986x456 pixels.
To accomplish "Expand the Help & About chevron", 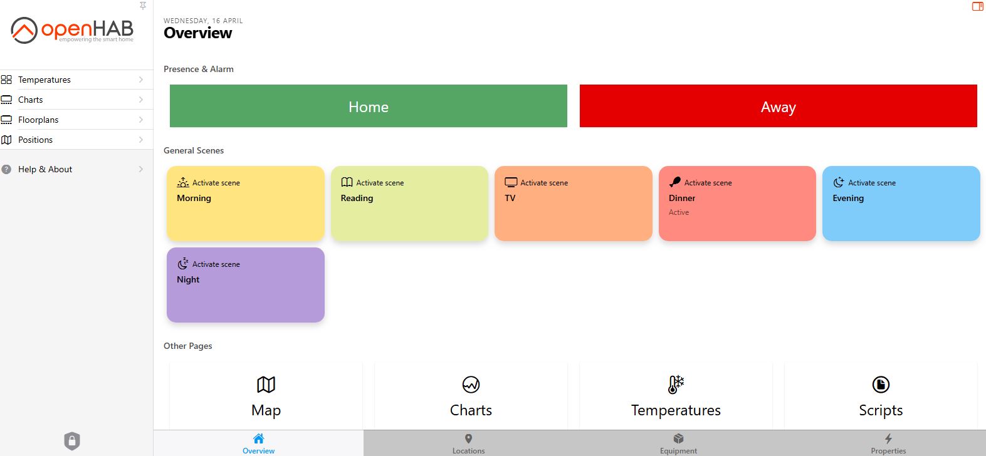I will pyautogui.click(x=141, y=169).
